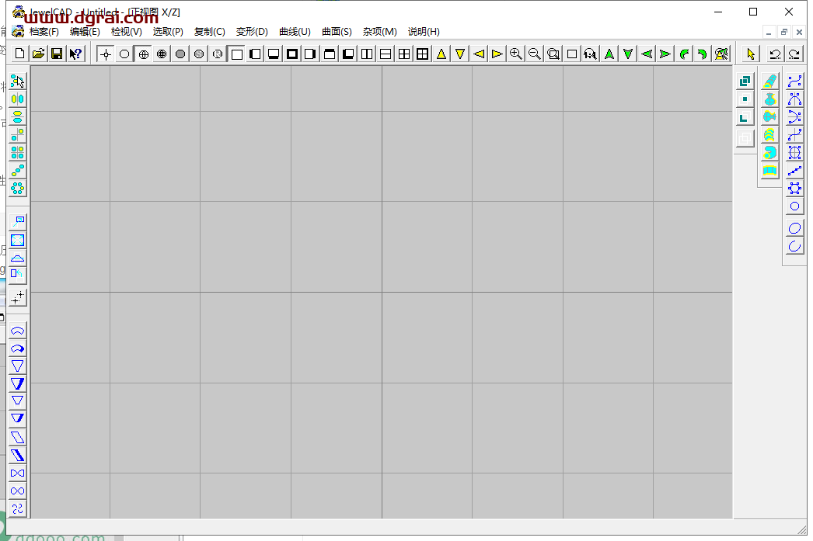Image resolution: width=813 pixels, height=541 pixels.
Task: Open the 变形(D) deform menu
Action: tap(252, 32)
